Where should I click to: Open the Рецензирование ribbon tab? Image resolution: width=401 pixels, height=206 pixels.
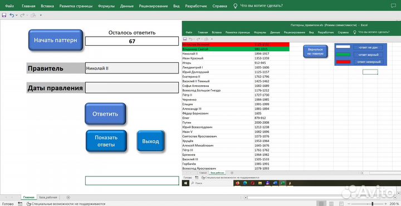click(x=154, y=6)
